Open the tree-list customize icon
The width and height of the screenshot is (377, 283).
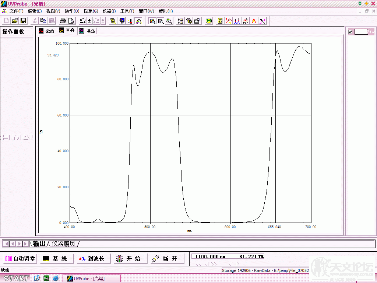coord(180,21)
